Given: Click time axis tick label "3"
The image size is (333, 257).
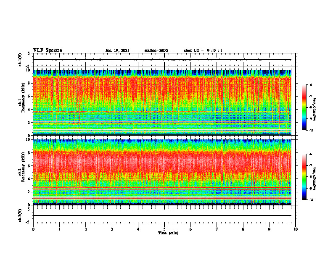Looking at the screenshot, I should click(112, 229).
